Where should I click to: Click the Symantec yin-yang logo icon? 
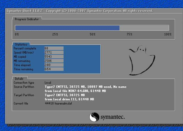(x=94, y=116)
